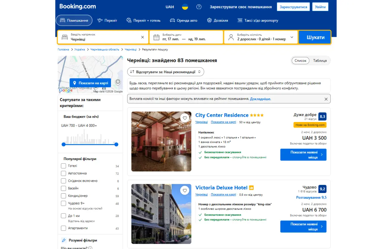
Task: Open the Докладніше link
Action: (x=261, y=99)
